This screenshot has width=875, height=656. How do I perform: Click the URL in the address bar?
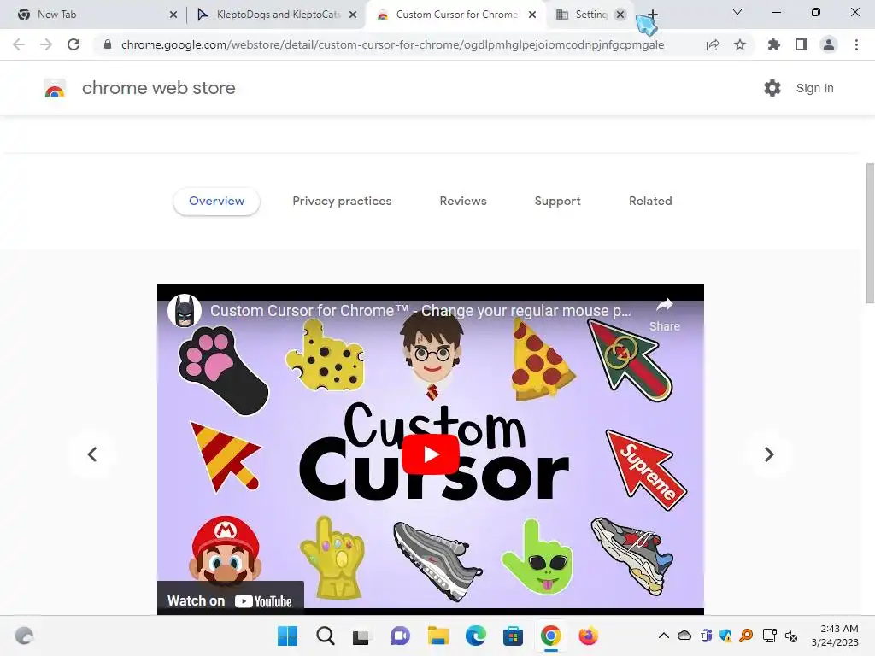(392, 44)
